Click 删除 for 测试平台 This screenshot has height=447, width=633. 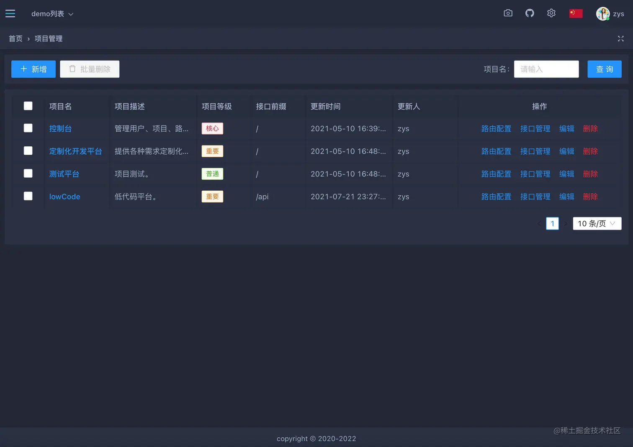(590, 174)
